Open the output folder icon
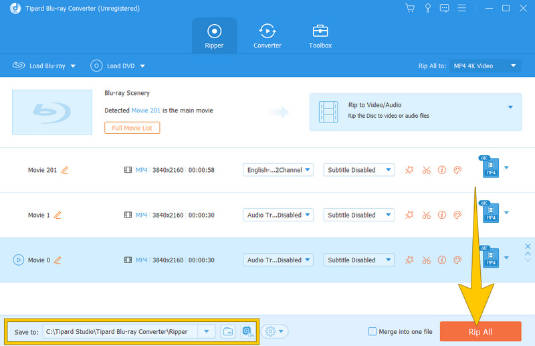This screenshot has height=346, width=535. click(228, 331)
